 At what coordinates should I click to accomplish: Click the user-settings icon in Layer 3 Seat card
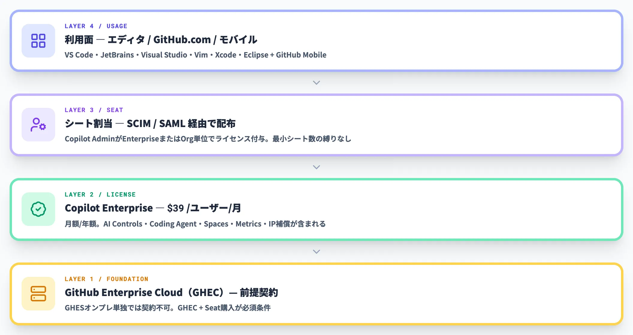[38, 125]
